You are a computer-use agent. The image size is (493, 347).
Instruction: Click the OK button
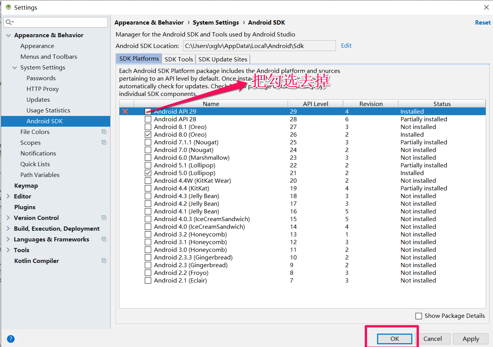(395, 339)
